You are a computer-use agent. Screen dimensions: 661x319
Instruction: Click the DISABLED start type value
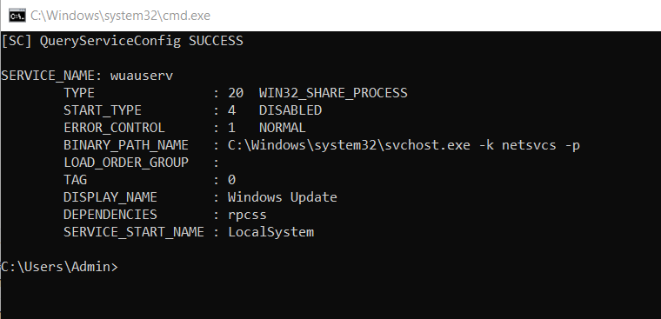(x=290, y=110)
